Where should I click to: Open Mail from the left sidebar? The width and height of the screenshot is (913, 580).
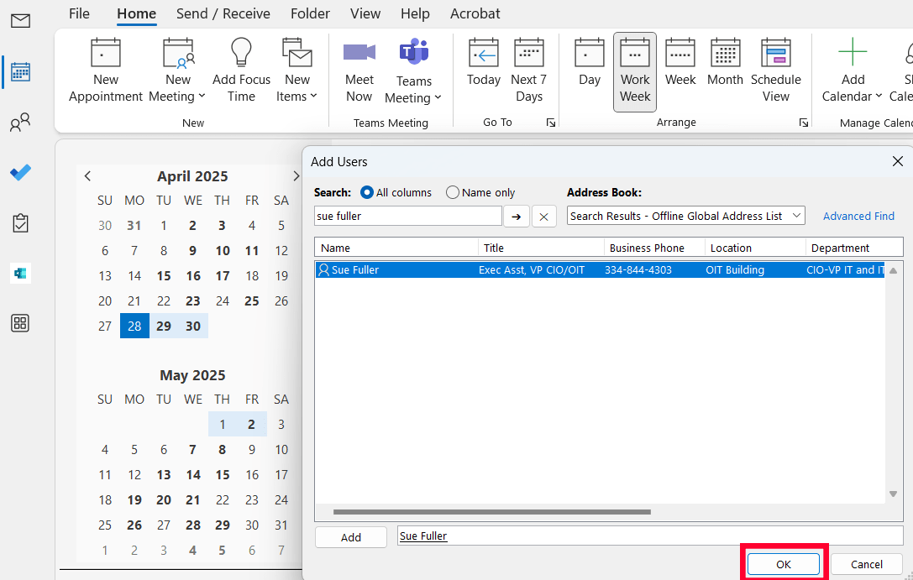(20, 21)
